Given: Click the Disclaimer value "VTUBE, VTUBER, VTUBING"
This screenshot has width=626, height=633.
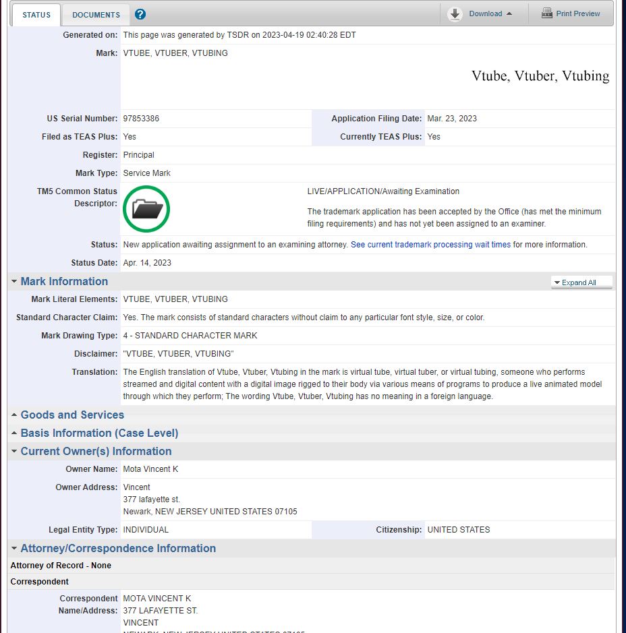Looking at the screenshot, I should coord(179,354).
